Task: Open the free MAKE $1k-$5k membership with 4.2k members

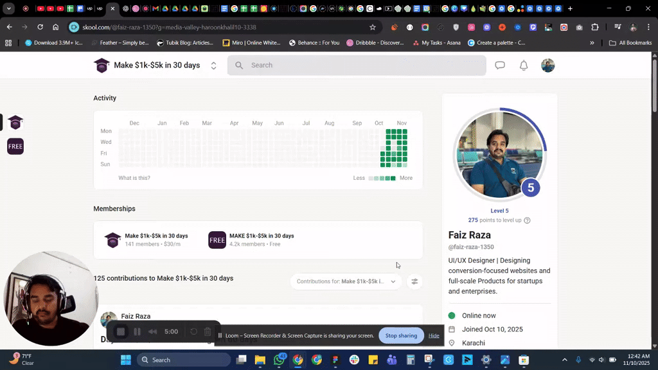Action: [251, 240]
